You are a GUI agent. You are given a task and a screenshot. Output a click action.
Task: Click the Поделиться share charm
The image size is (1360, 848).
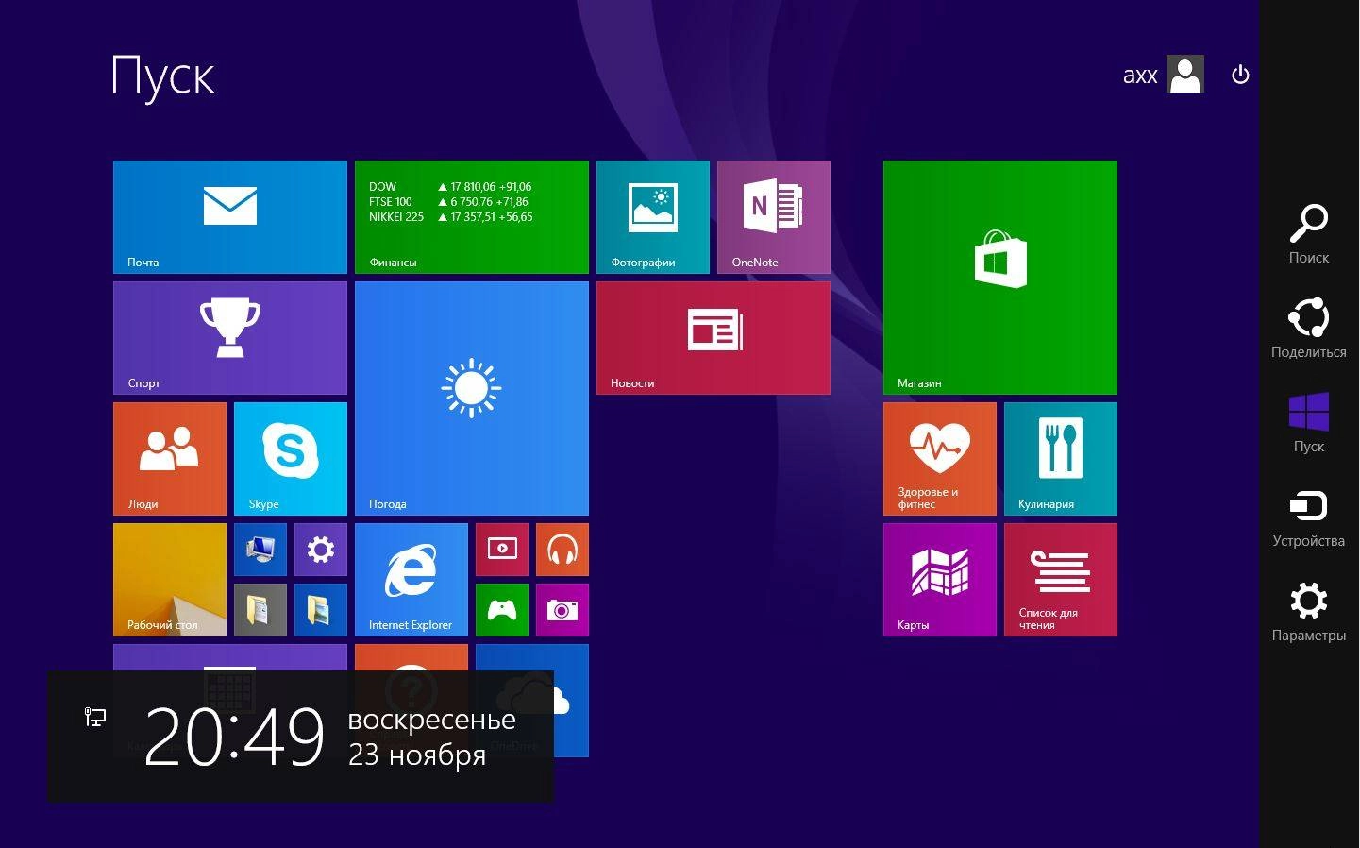tap(1309, 328)
